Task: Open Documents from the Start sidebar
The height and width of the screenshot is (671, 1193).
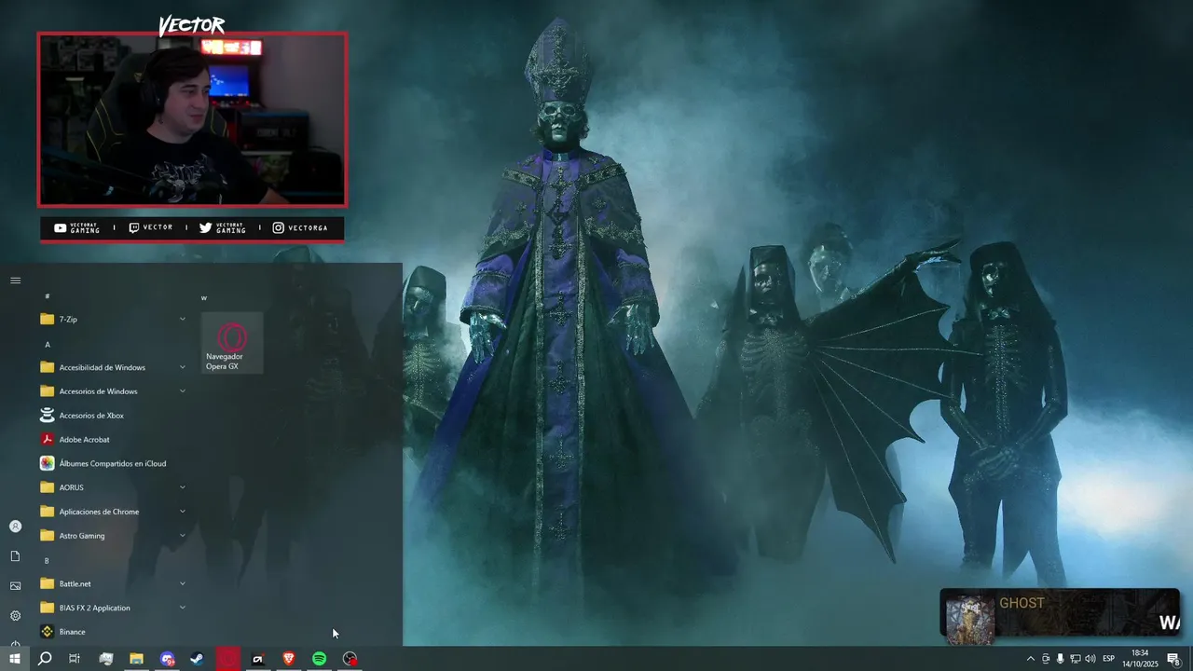Action: 15,556
